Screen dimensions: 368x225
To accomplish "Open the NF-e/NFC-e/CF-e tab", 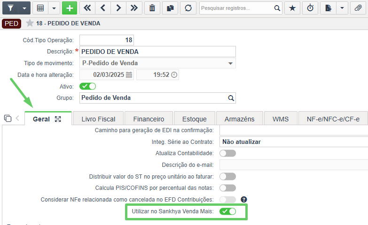I will coord(333,119).
